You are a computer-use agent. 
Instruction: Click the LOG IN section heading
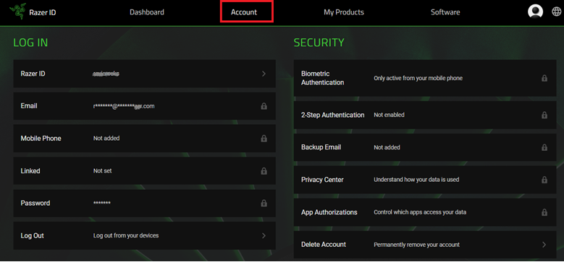click(x=30, y=43)
